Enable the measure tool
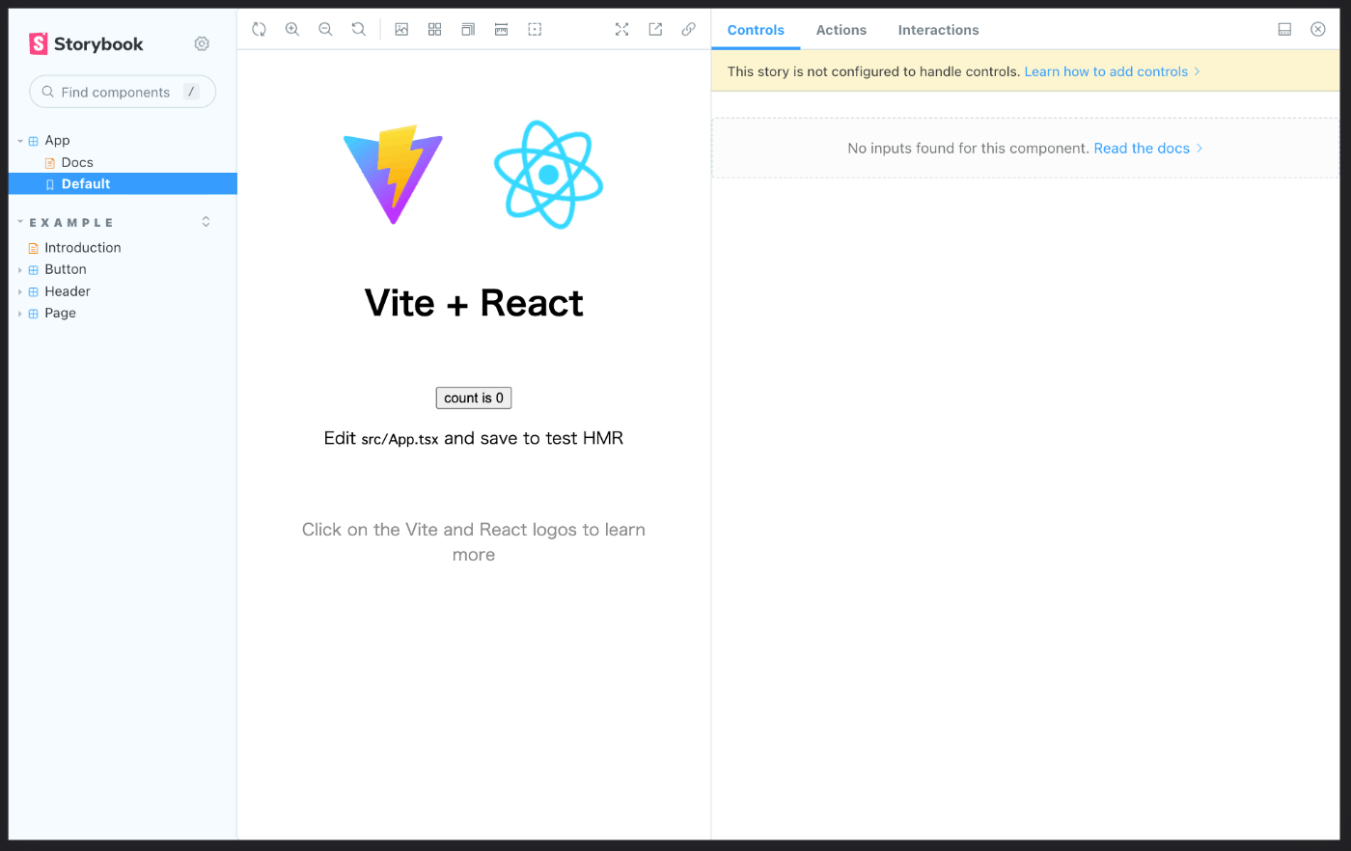1351x851 pixels. point(501,30)
